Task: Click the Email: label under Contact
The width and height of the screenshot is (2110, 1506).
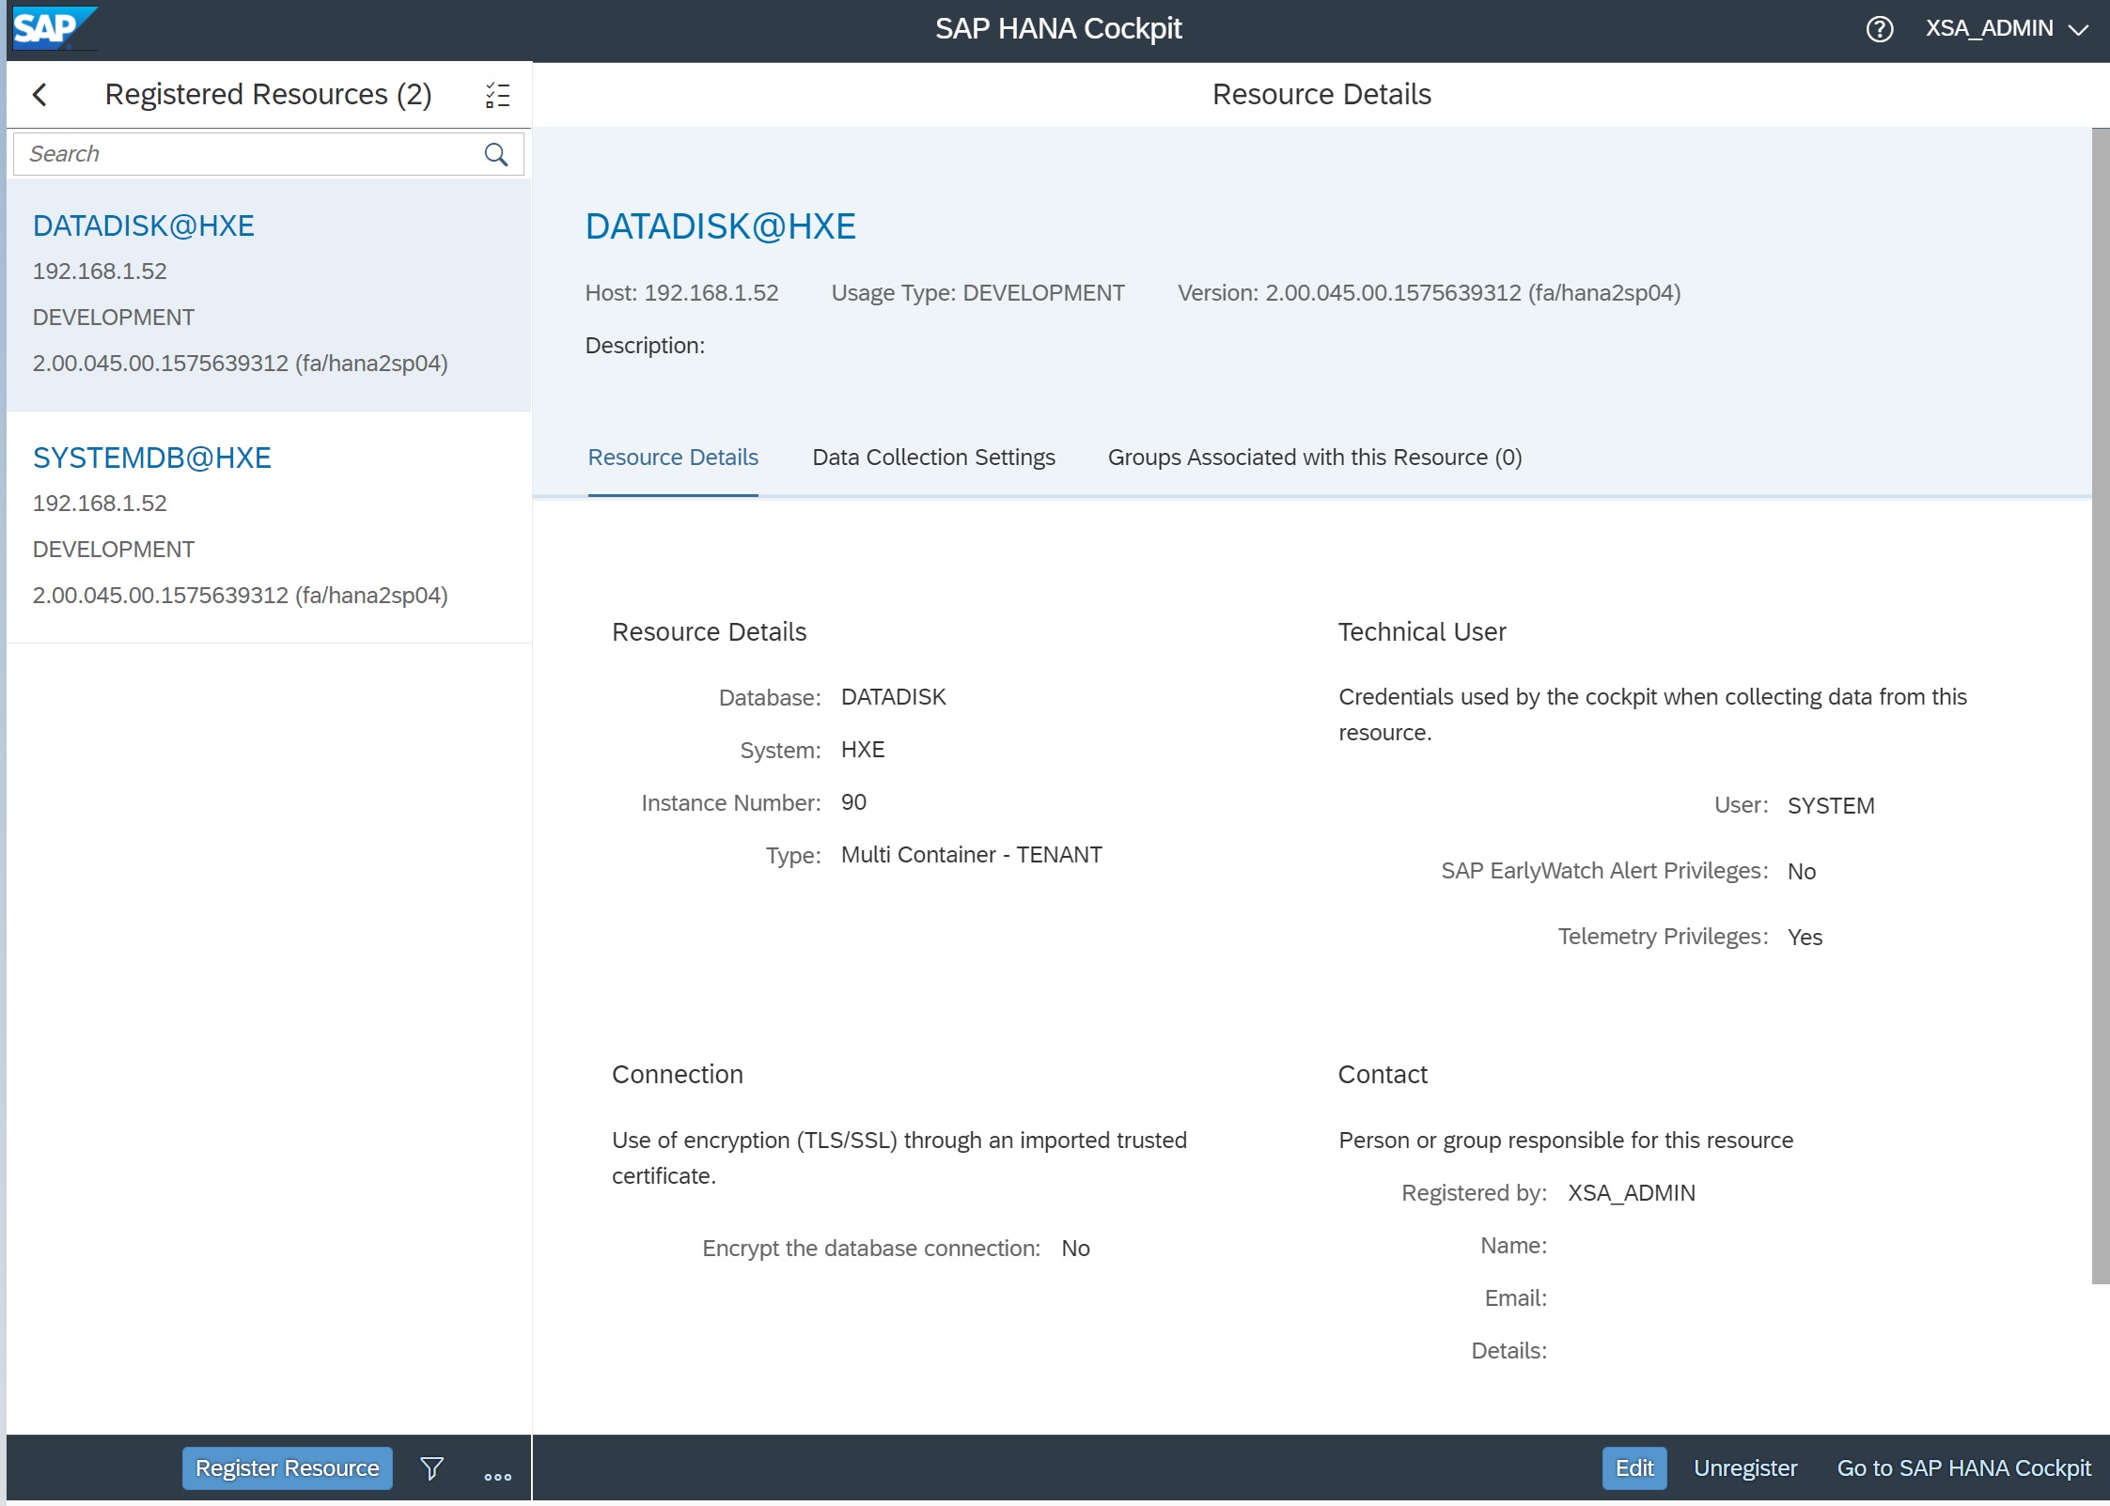Action: [x=1515, y=1298]
